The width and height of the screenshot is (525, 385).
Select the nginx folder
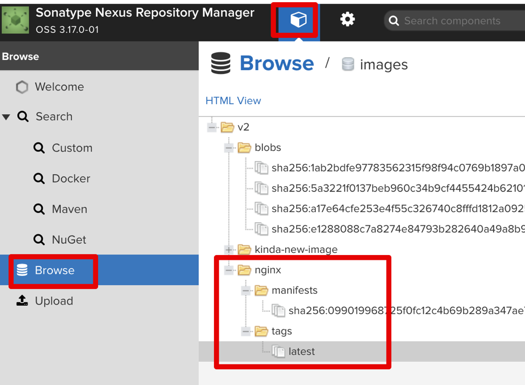pos(267,270)
